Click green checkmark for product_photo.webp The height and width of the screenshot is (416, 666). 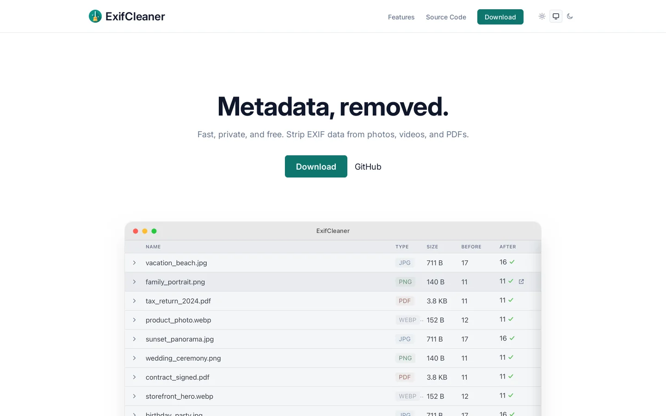coord(511,319)
